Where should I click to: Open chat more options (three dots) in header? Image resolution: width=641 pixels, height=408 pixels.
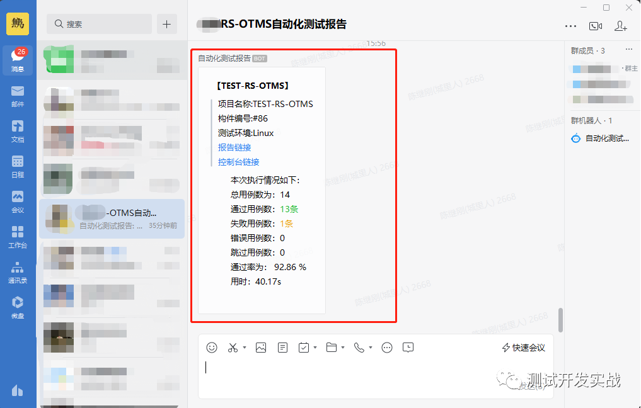pyautogui.click(x=570, y=26)
